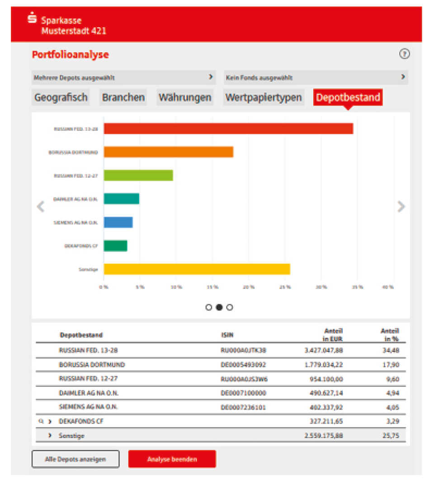The image size is (434, 486).
Task: Go to previous chart with left arrow
Action: point(41,207)
